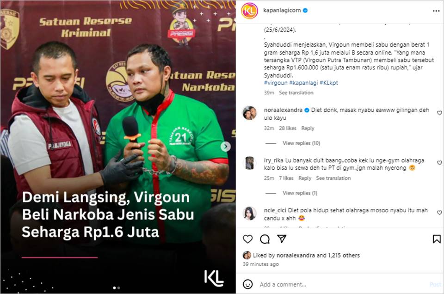Save the post with the bookmark icon
Screen dimensions: 444x294
tap(437, 239)
